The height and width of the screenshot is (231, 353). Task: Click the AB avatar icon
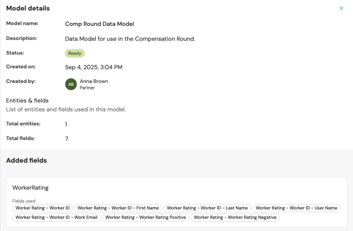[x=71, y=84]
